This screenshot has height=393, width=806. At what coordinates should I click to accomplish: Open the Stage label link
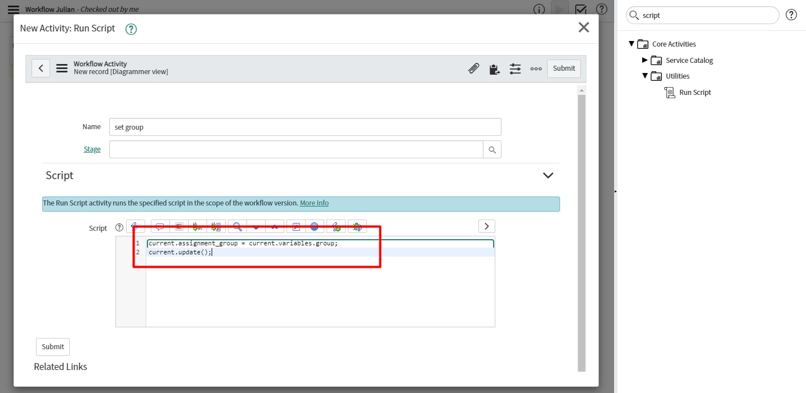pyautogui.click(x=92, y=149)
